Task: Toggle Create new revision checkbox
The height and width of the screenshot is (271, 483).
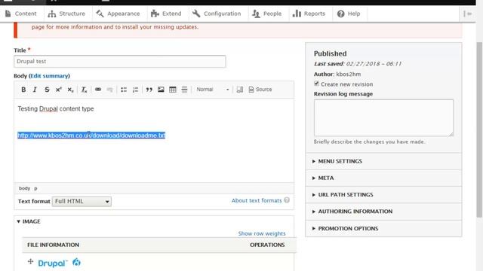Action: 316,84
